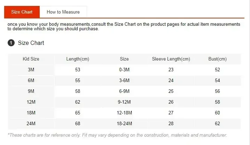This screenshot has width=250, height=145.
Task: Click the reference-only disclaimer note
Action: coord(117,135)
